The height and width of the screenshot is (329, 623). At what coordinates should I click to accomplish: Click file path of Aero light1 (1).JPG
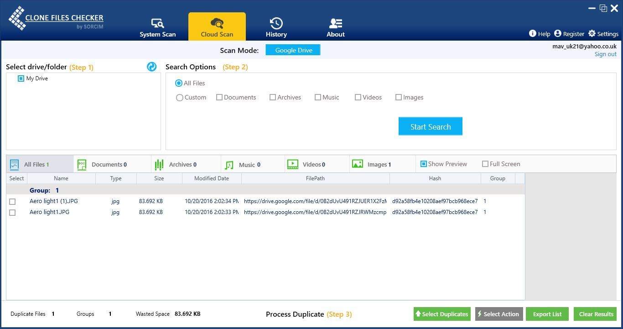click(315, 201)
